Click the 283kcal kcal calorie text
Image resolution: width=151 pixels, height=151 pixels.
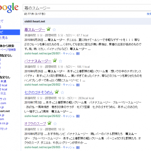(86, 98)
